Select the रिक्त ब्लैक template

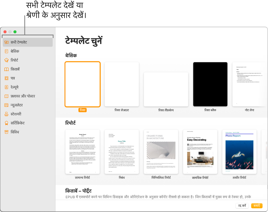point(210,84)
